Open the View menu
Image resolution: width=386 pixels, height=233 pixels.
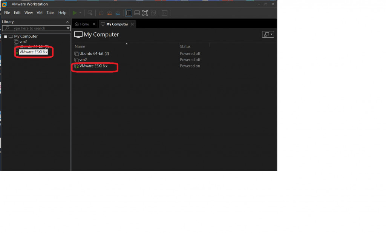(29, 12)
